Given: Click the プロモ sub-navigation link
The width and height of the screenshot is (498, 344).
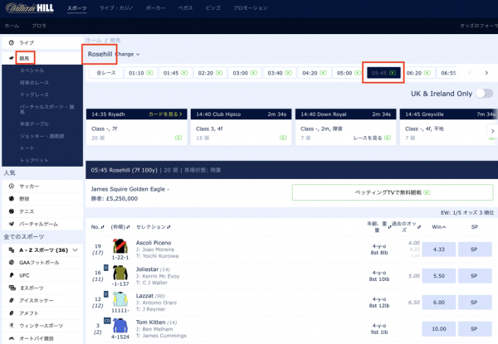Looking at the screenshot, I should [x=39, y=26].
